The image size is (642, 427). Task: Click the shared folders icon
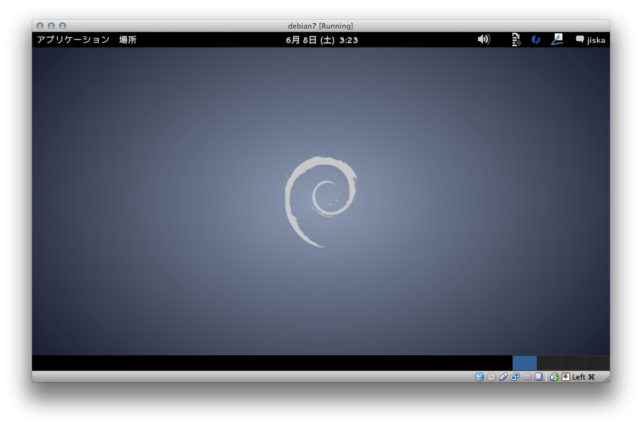(527, 377)
